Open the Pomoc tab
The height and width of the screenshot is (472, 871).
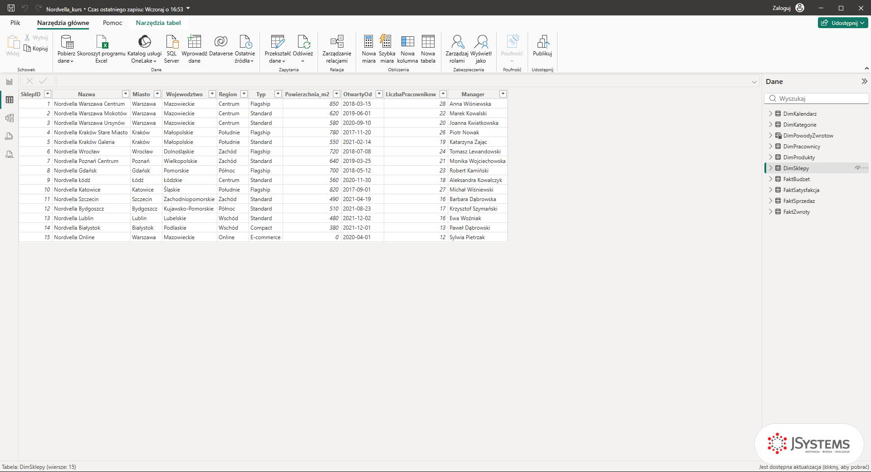click(113, 23)
